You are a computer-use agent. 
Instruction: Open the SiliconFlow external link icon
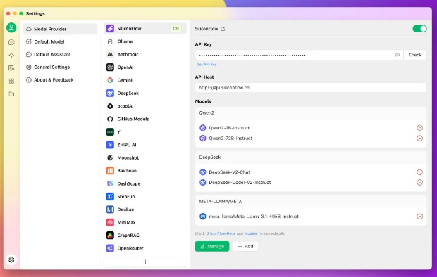coord(223,29)
